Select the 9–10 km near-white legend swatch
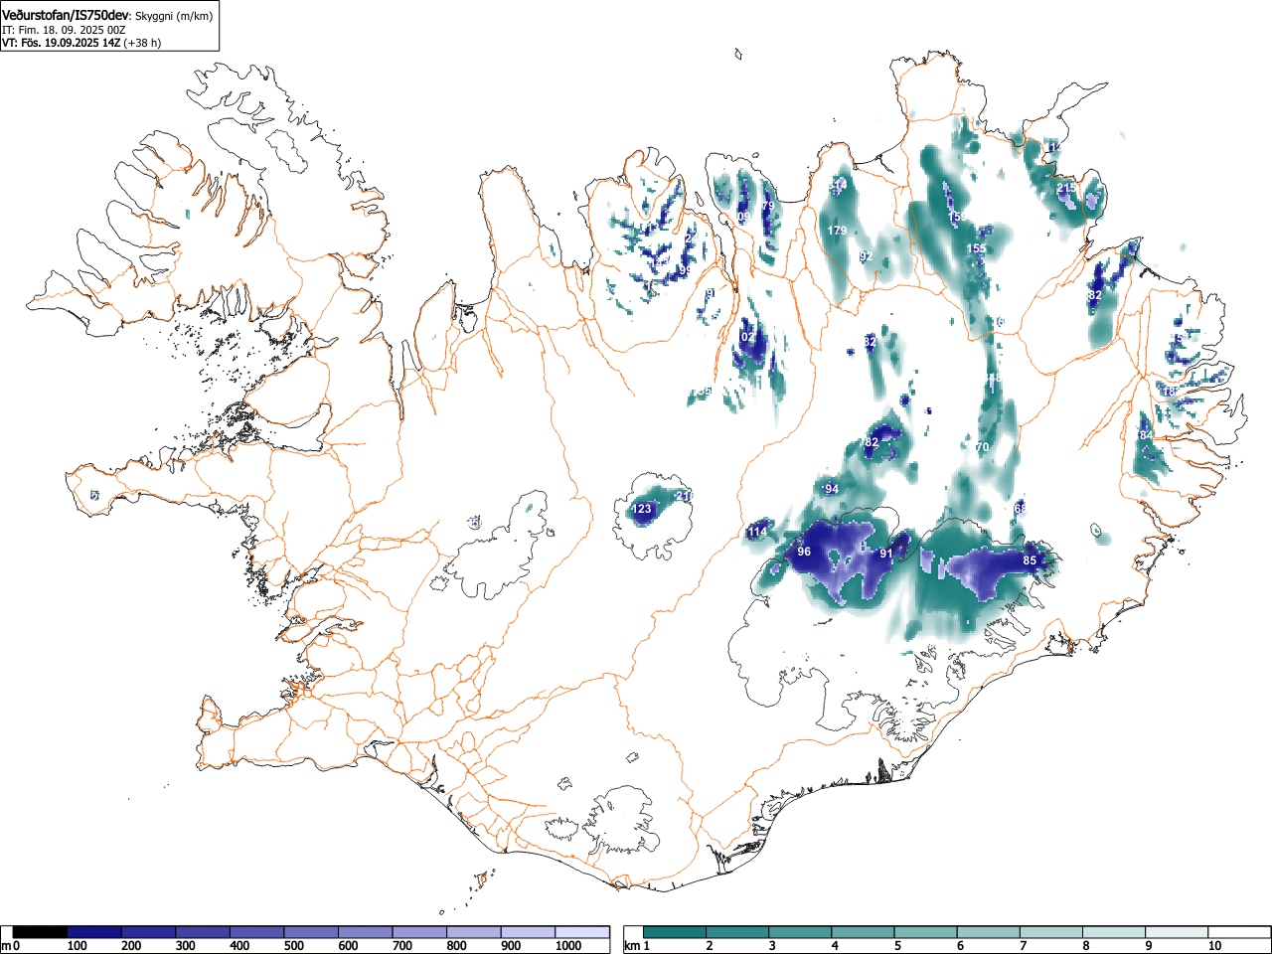1272x954 pixels. pos(1176,932)
